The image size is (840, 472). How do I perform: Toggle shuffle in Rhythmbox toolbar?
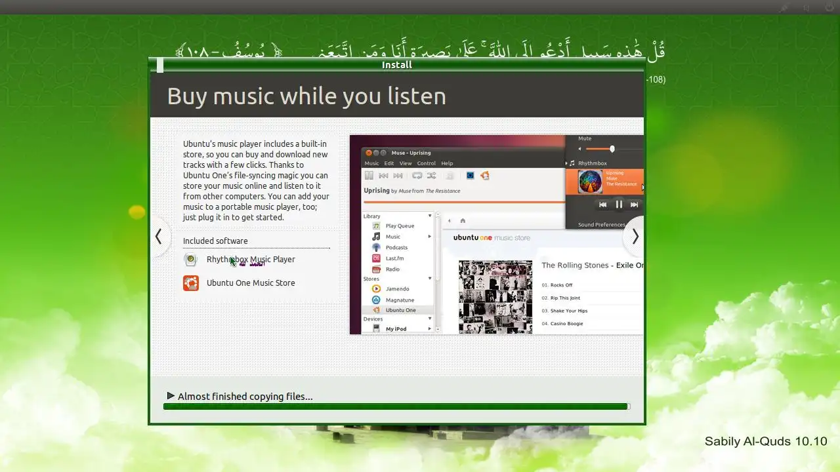(x=431, y=176)
